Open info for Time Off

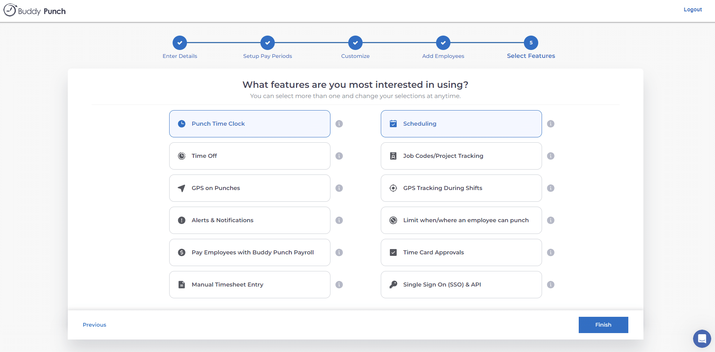coord(339,156)
